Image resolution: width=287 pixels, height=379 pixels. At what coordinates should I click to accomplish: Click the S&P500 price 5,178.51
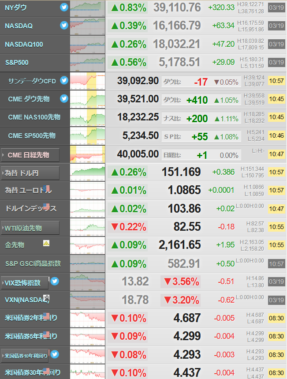coord(179,62)
